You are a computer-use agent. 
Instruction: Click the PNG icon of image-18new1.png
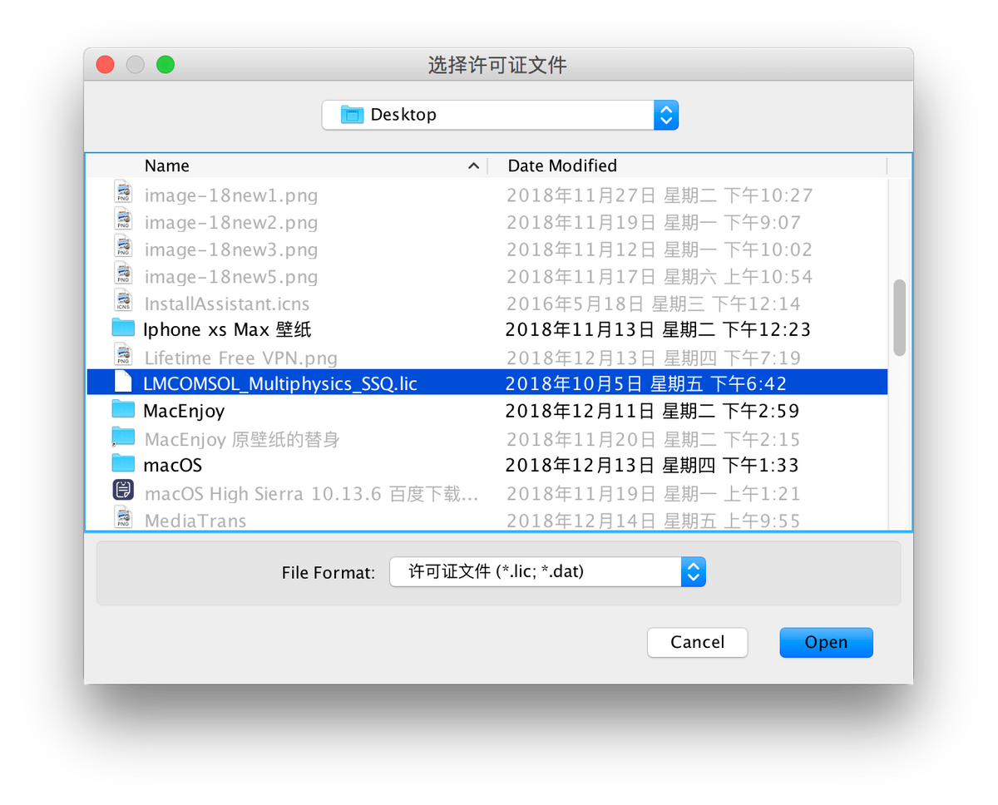coord(123,193)
